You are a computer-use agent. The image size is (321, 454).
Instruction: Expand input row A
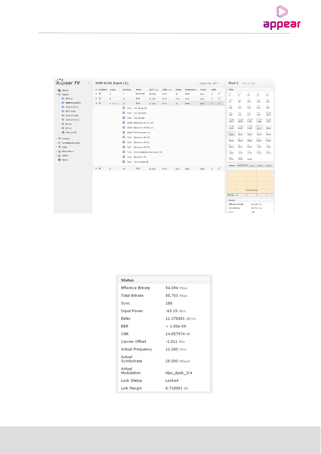[96, 94]
